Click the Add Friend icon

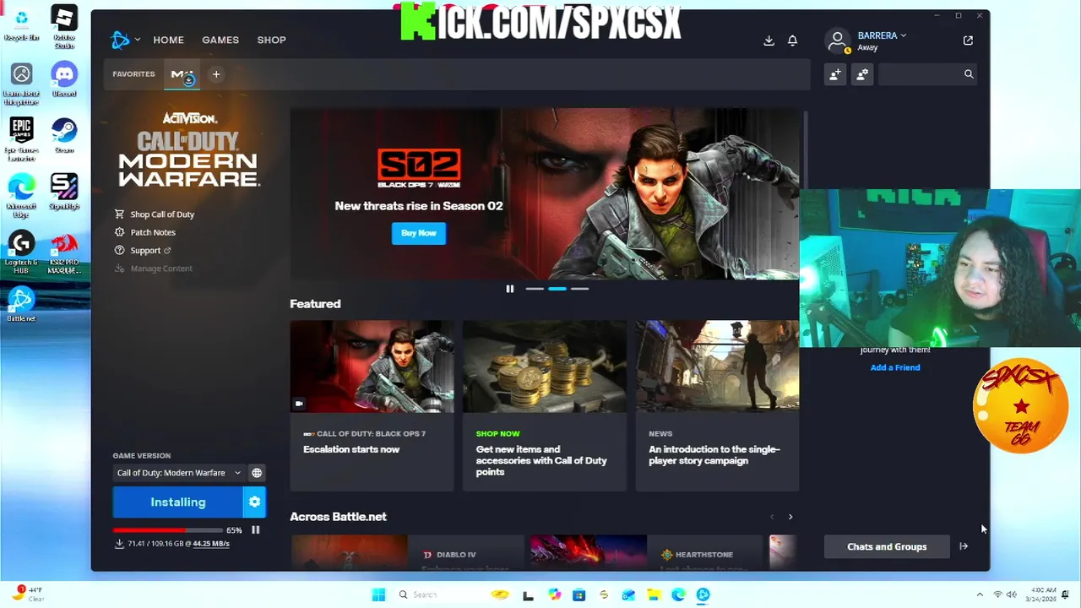(835, 74)
